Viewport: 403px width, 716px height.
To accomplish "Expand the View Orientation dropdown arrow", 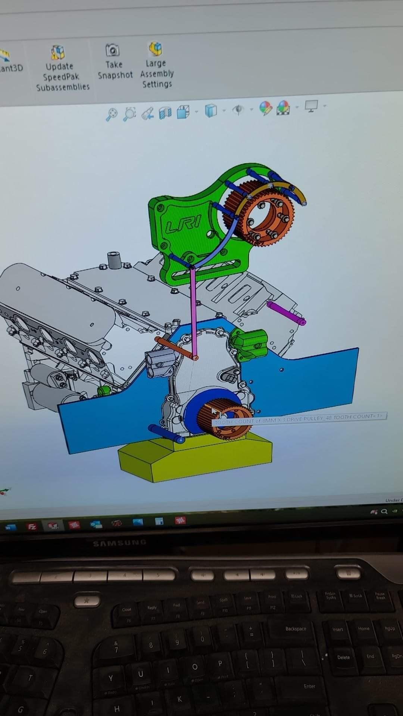I will coord(197,111).
